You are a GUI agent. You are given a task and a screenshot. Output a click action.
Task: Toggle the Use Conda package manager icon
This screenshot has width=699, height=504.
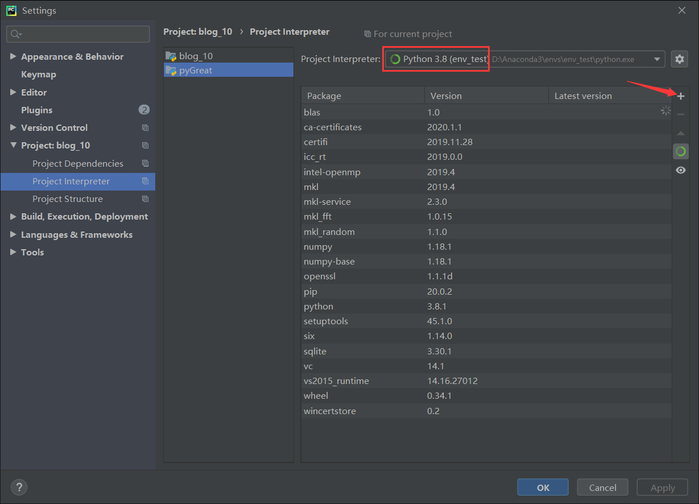(680, 151)
